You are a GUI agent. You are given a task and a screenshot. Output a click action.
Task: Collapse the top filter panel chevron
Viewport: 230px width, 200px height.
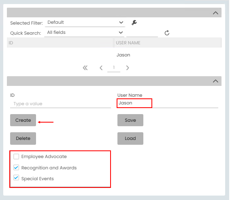tap(215, 13)
